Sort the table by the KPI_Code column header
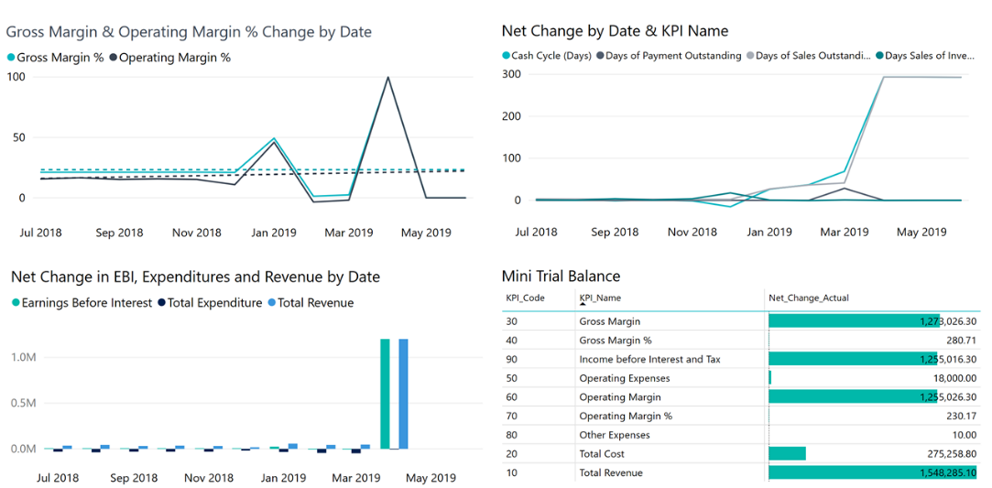This screenshot has width=992, height=488. pos(525,297)
